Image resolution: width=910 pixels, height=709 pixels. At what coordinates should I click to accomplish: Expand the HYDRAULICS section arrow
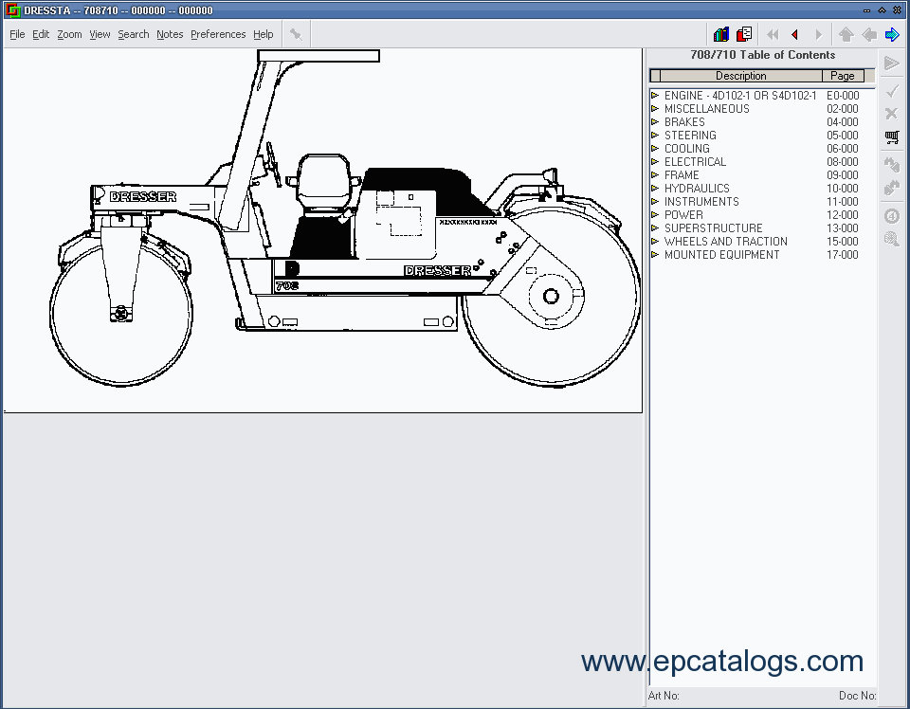tap(655, 189)
